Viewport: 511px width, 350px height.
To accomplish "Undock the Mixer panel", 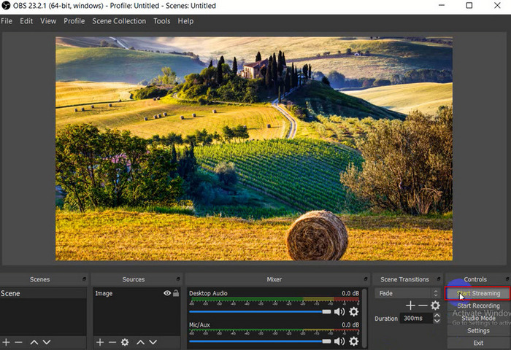I will point(366,279).
